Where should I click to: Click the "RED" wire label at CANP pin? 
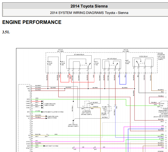tap(37, 100)
